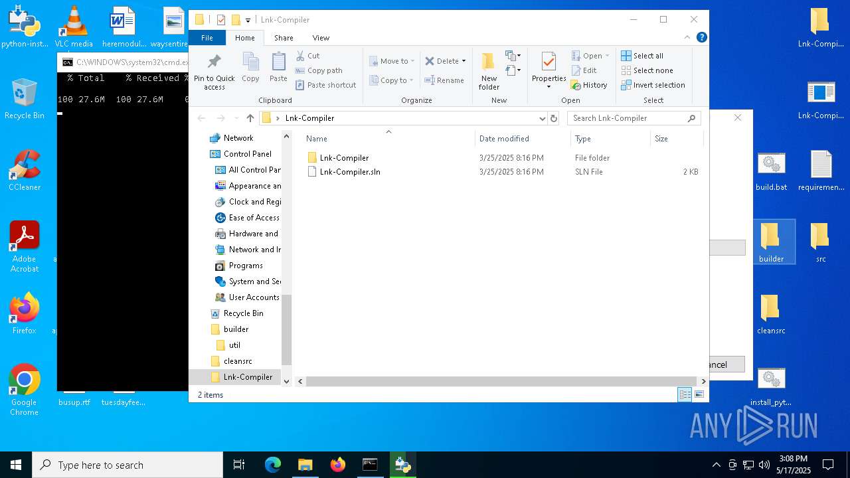This screenshot has width=850, height=478.
Task: Open address bar history dropdown
Action: [x=543, y=118]
